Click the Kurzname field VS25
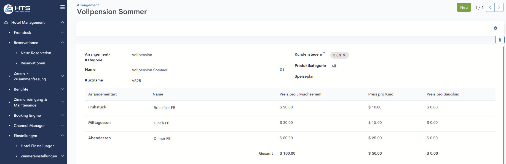 point(136,81)
